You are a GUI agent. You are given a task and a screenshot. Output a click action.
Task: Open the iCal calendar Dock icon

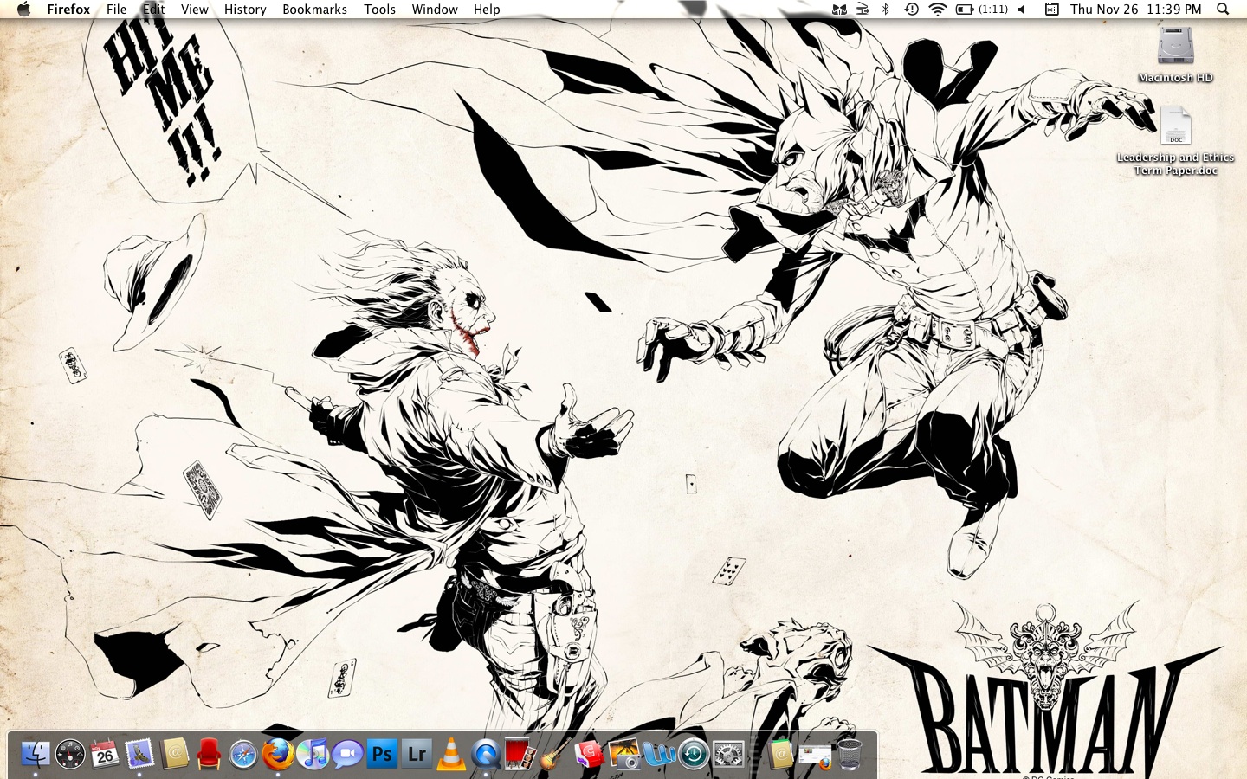point(105,754)
